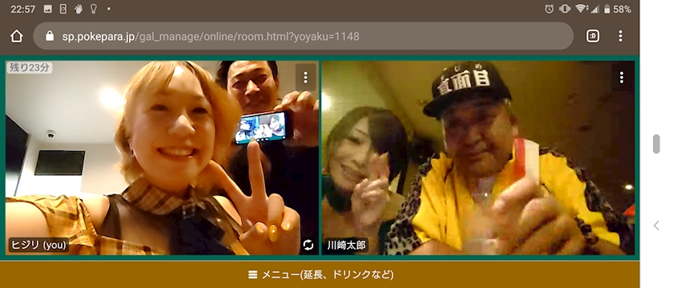Viewport: 673px width, 288px height.
Task: Open the browser three-dot overflow menu
Action: [x=620, y=36]
